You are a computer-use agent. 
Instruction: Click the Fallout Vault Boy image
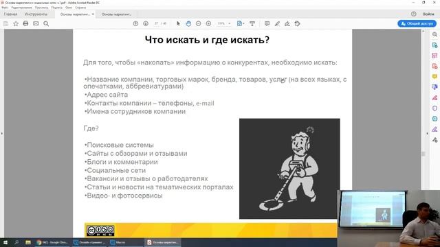(289, 168)
